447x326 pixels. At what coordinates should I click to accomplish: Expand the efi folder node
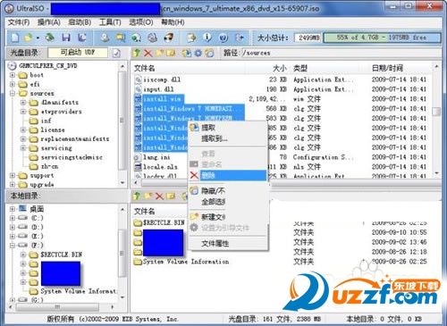13,84
